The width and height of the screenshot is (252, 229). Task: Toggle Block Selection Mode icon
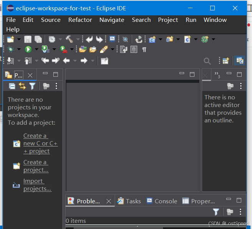(134, 49)
